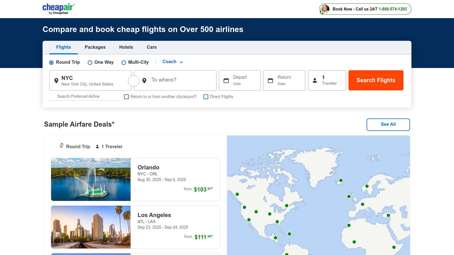454x255 pixels.
Task: Click the traveler person icon
Action: pyautogui.click(x=315, y=80)
